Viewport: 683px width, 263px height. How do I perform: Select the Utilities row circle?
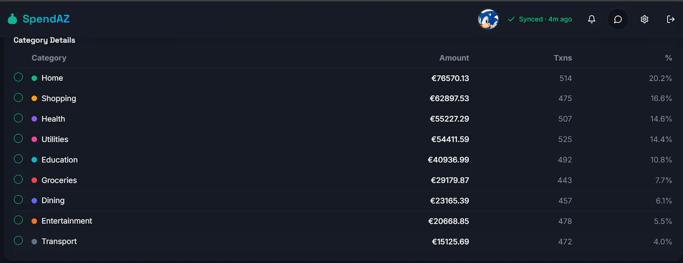click(18, 138)
